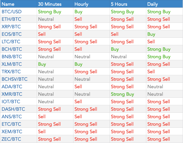
Task: Open the ZEC/BTC pair
Action: tap(11, 139)
